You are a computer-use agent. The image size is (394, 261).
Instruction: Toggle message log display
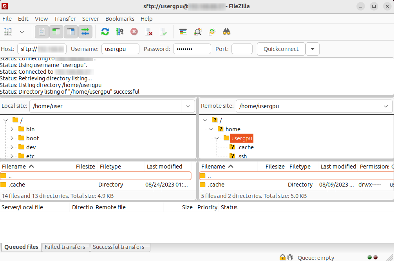pos(42,32)
